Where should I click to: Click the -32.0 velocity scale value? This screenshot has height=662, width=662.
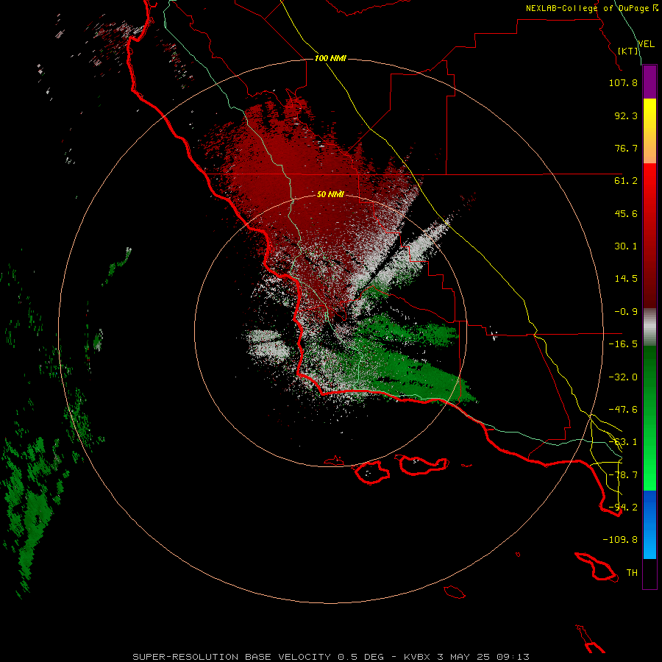pyautogui.click(x=623, y=377)
